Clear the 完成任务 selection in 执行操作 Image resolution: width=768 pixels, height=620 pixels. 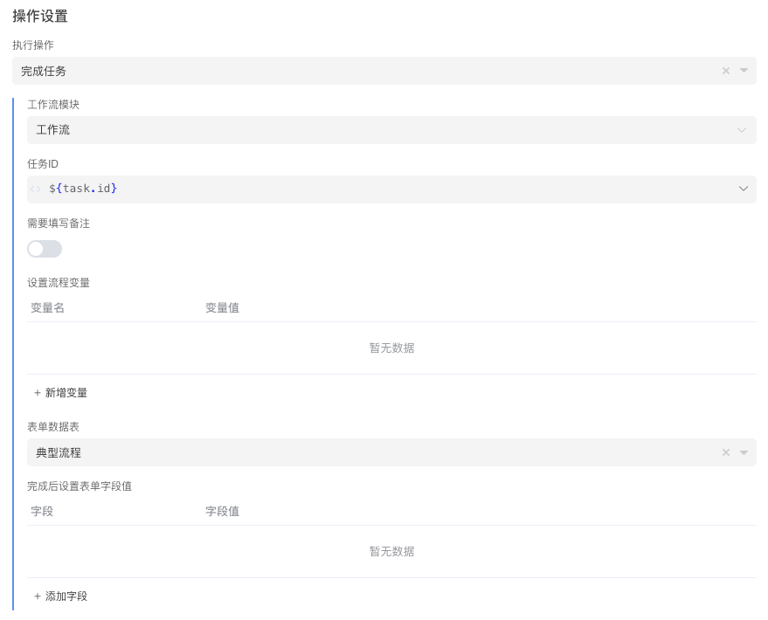[x=725, y=71]
